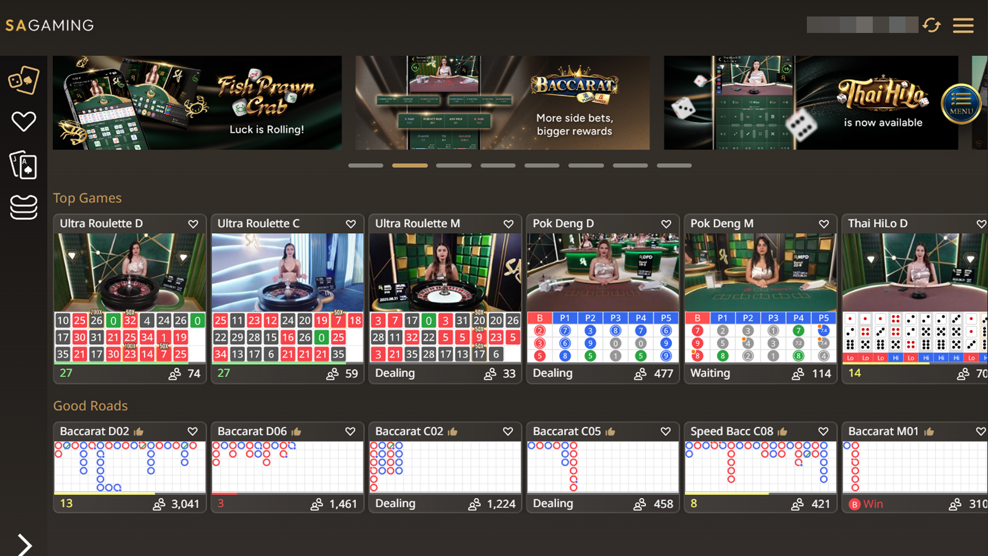
Task: Select the last banner carousel indicator
Action: [x=674, y=166]
